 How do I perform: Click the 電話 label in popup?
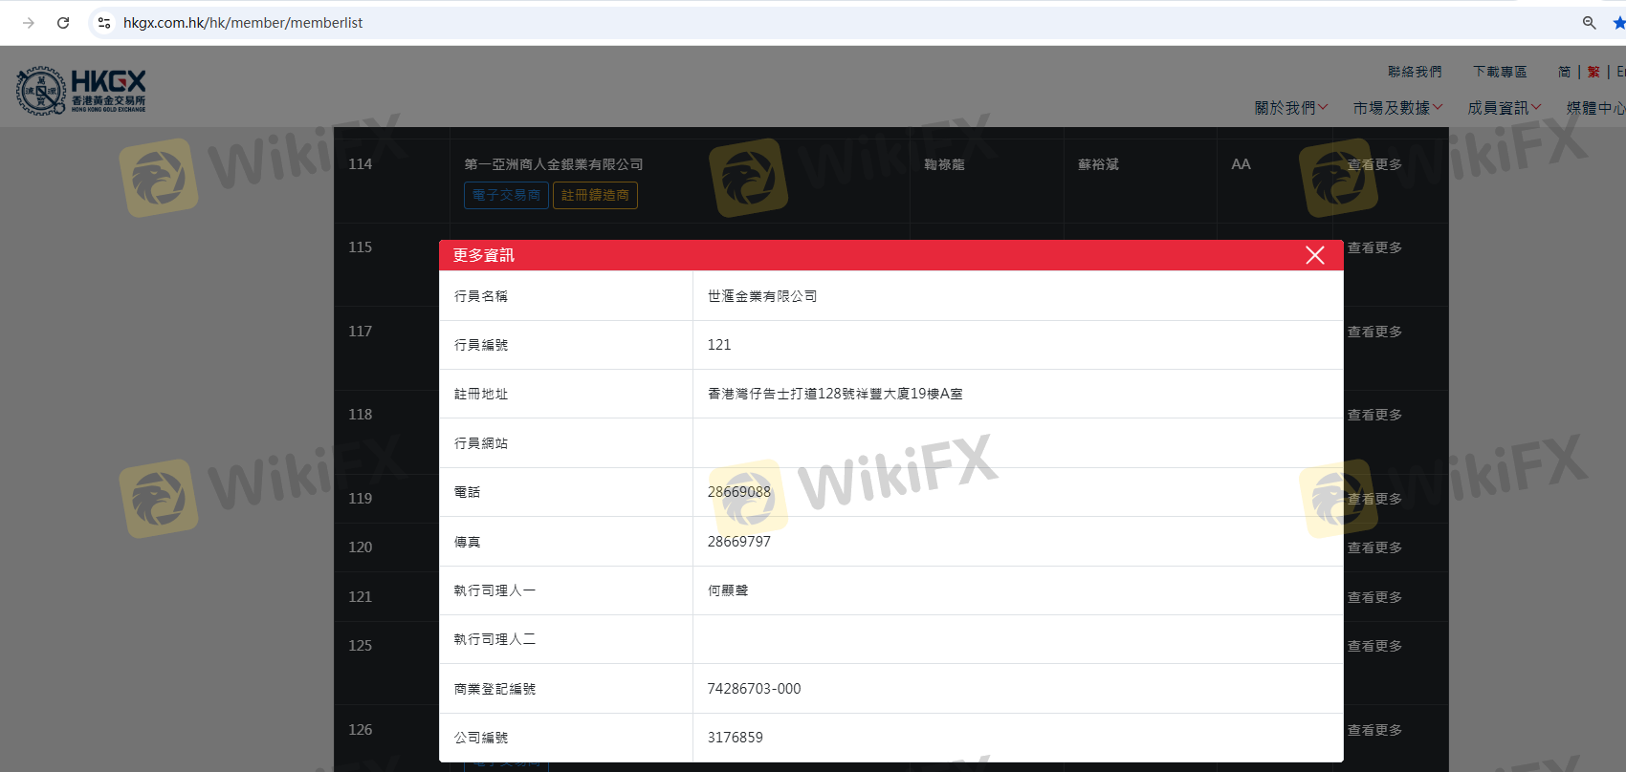coord(467,492)
